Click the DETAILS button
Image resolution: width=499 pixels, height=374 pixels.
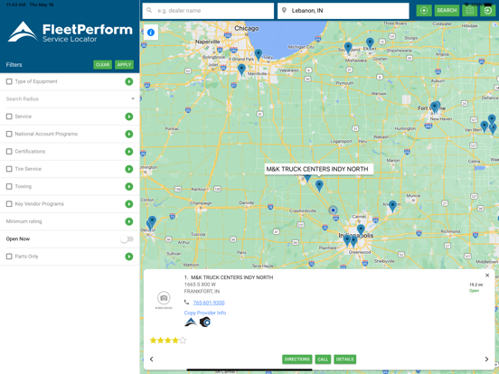[x=344, y=360]
